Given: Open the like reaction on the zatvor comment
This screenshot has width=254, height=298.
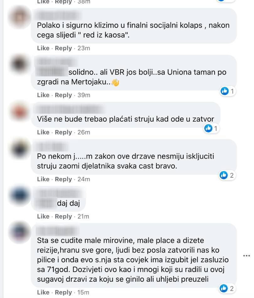Looking at the screenshot, I should [211, 128].
